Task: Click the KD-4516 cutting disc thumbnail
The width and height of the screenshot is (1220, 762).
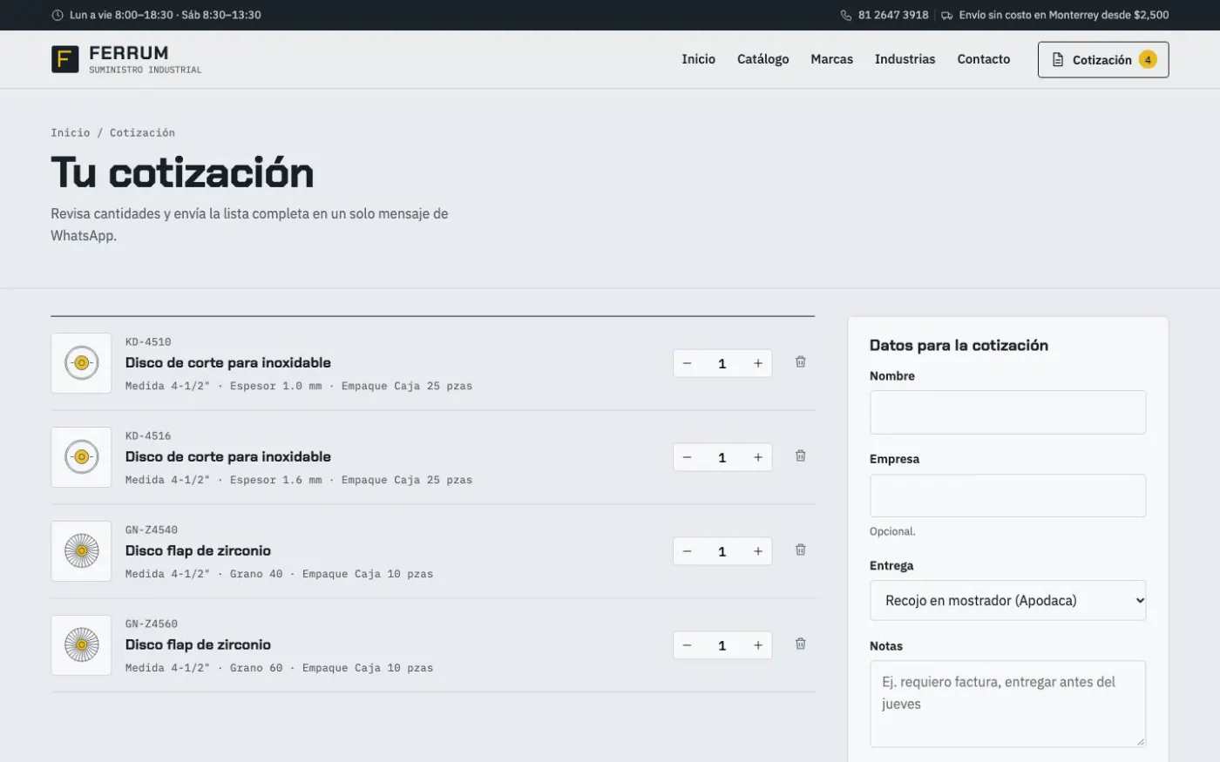Action: (81, 457)
